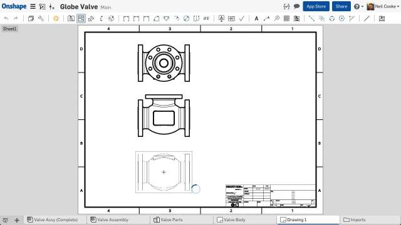Image resolution: width=401 pixels, height=225 pixels.
Task: Click the Share button
Action: (x=341, y=6)
